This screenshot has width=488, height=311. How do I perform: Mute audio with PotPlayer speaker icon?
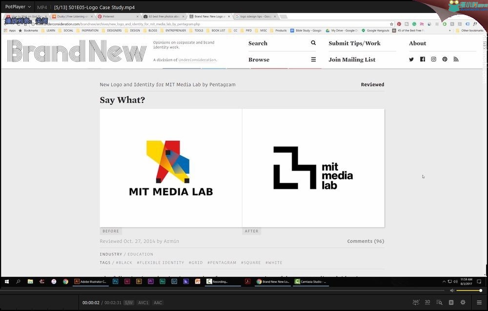[x=452, y=290]
